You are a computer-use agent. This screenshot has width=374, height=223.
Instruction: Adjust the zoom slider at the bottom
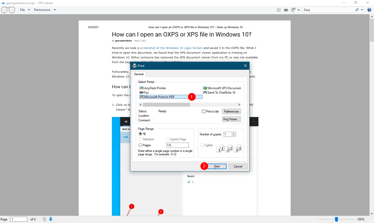click(337, 219)
